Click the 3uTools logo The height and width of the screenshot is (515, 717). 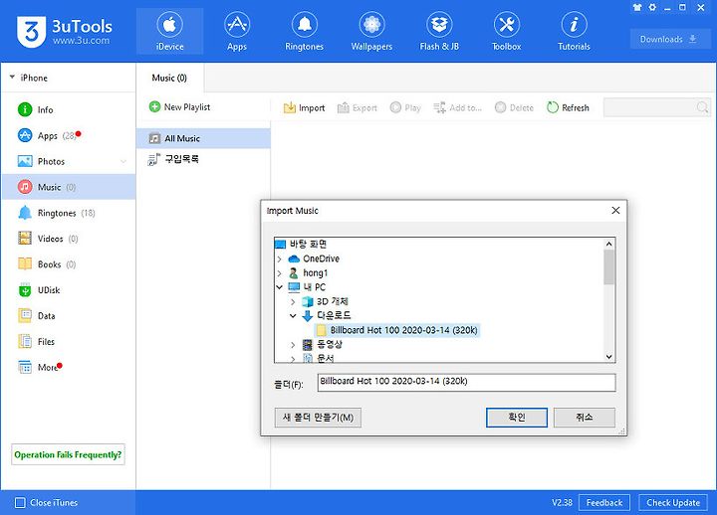[x=64, y=32]
